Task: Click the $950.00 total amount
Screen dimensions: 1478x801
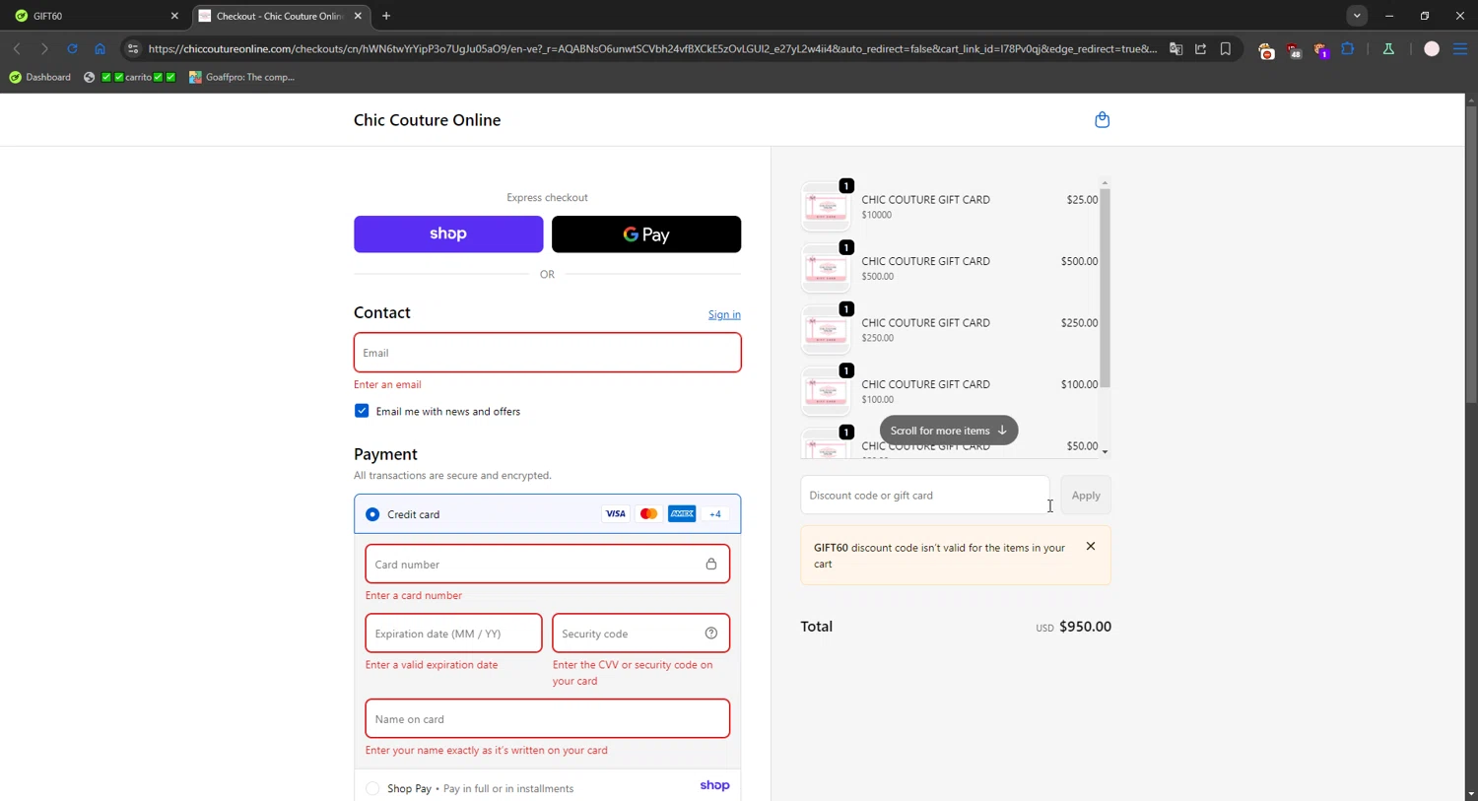Action: click(x=1085, y=627)
